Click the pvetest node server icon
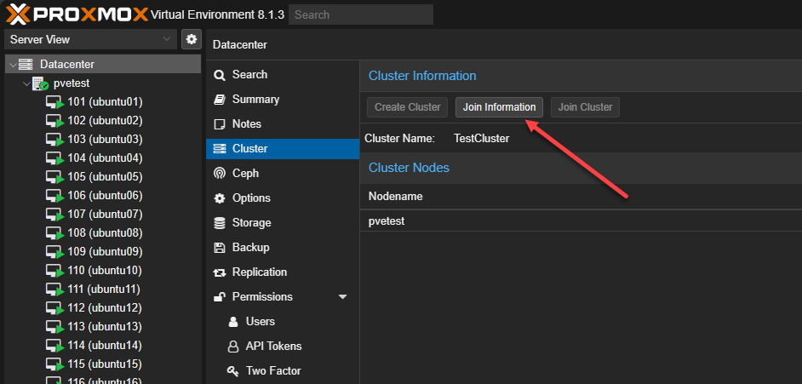Image resolution: width=802 pixels, height=384 pixels. 40,83
